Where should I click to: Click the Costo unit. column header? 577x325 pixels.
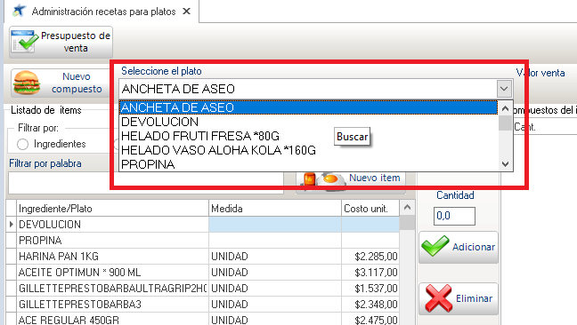point(370,209)
